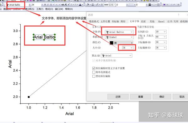Click the line width input showing 0

[121, 5]
